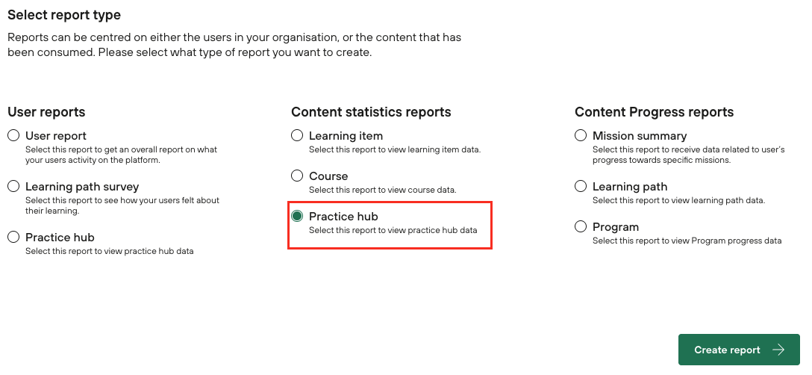Image resolution: width=812 pixels, height=375 pixels.
Task: Click the "Course" option label
Action: tap(328, 176)
